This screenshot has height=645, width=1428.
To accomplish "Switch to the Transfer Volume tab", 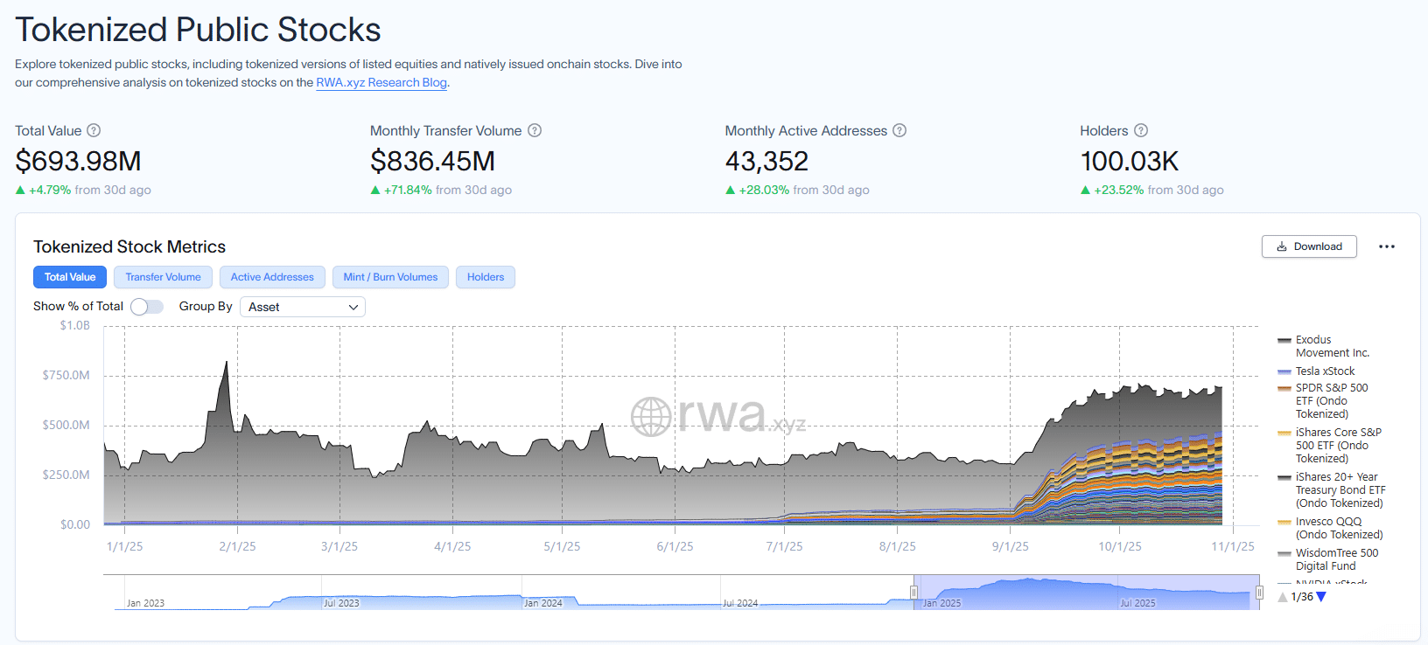I will pos(163,277).
